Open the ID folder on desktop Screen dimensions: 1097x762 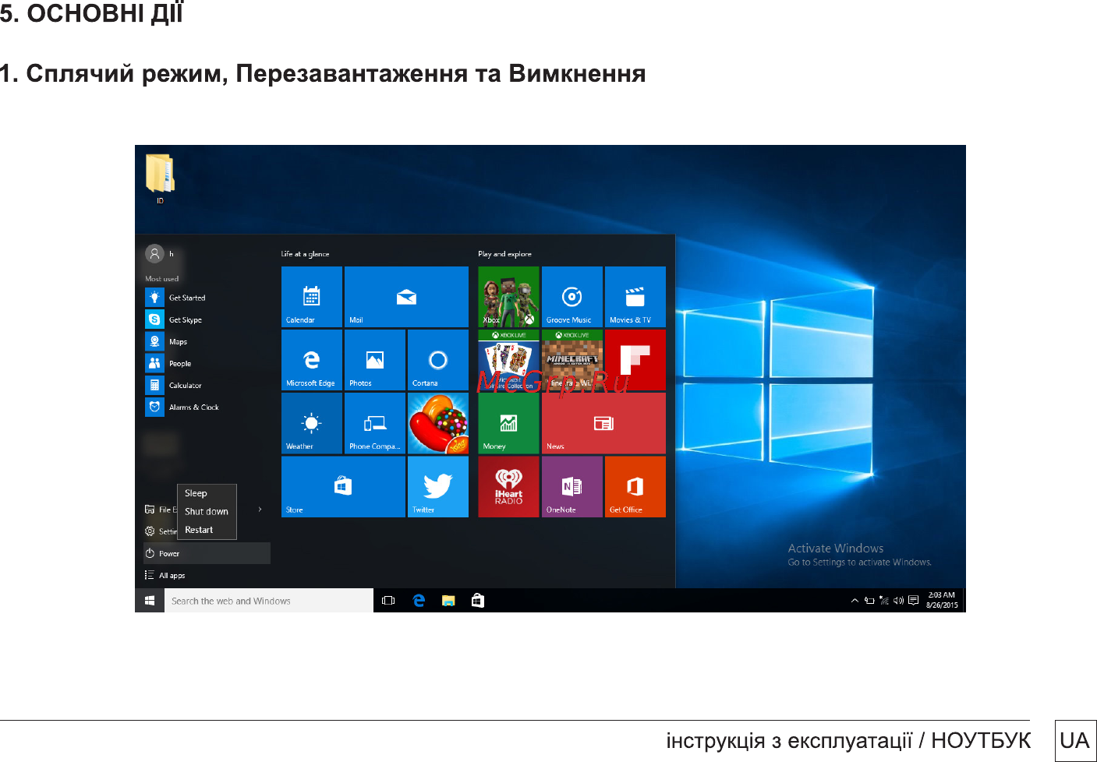coord(160,178)
